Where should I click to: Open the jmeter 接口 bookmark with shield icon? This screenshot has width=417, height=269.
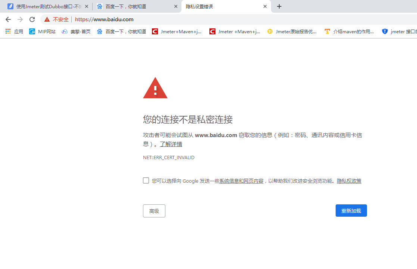pos(399,31)
